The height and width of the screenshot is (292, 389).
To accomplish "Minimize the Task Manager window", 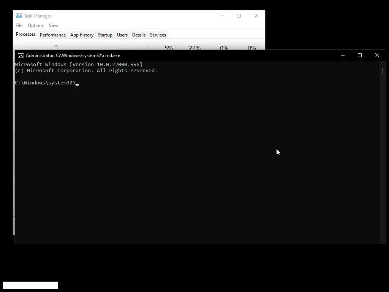I will pos(222,16).
